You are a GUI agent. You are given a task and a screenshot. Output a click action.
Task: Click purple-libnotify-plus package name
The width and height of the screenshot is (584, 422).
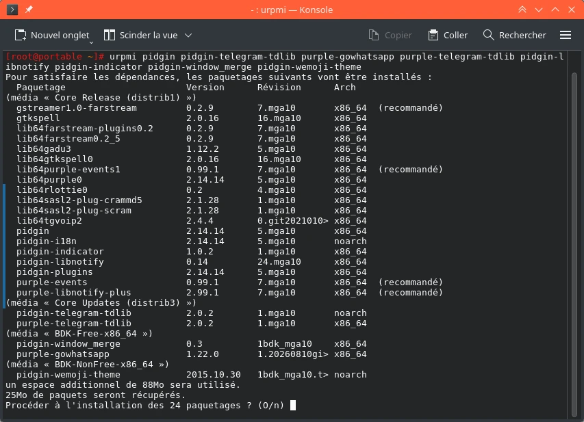point(74,293)
